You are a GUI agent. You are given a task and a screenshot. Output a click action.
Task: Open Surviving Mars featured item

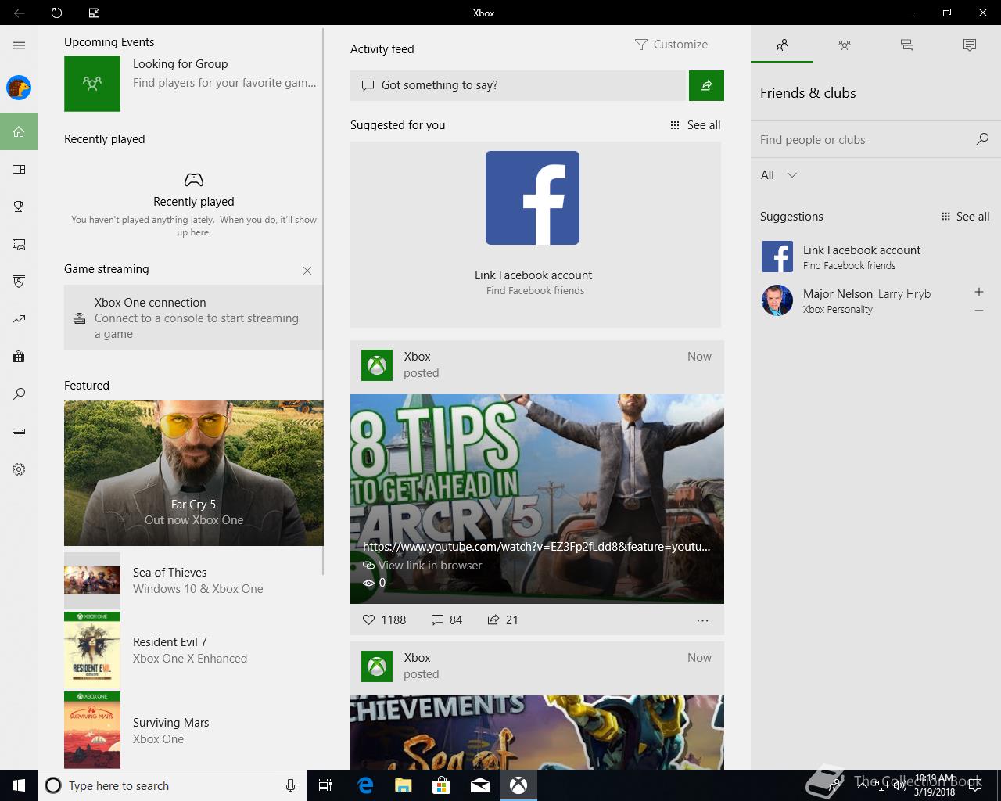click(193, 731)
